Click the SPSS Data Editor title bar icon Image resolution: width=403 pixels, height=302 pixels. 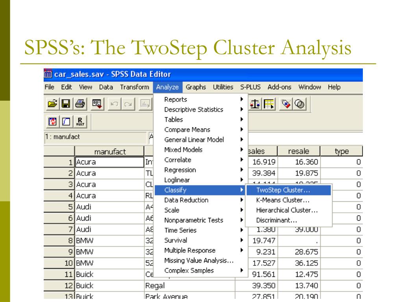coord(48,74)
